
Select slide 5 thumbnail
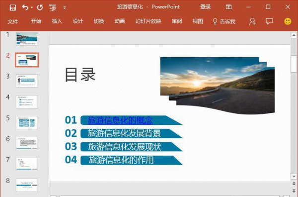tap(27, 122)
